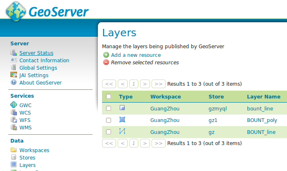
Task: Open the WFS service link
Action: (x=25, y=120)
